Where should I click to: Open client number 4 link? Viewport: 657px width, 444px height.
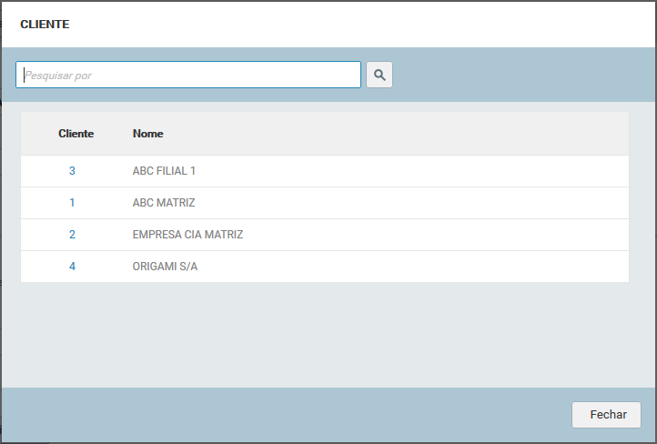72,267
